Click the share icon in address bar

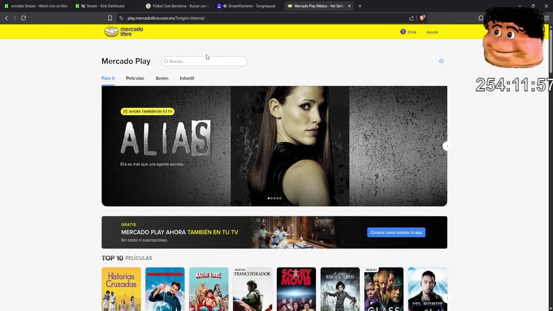[411, 18]
